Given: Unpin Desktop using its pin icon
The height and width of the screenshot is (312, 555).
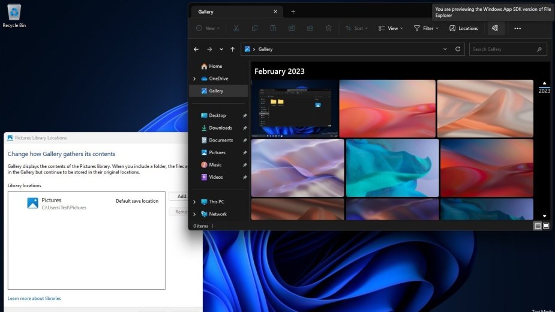Looking at the screenshot, I should pyautogui.click(x=245, y=116).
